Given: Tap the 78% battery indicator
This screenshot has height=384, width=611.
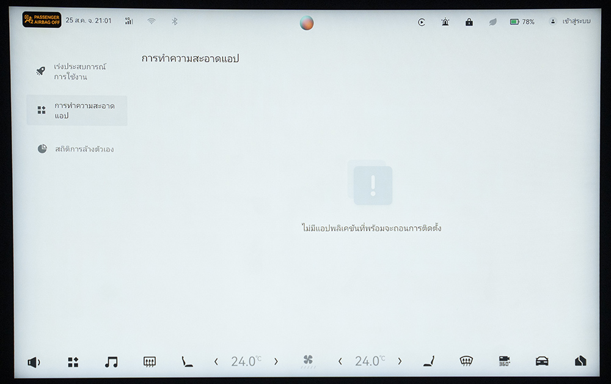Looking at the screenshot, I should point(522,22).
